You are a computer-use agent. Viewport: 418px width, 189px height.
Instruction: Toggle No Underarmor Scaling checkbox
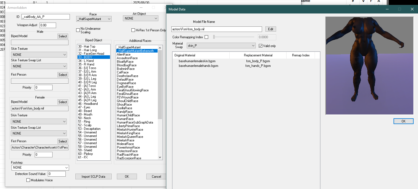coord(78,30)
